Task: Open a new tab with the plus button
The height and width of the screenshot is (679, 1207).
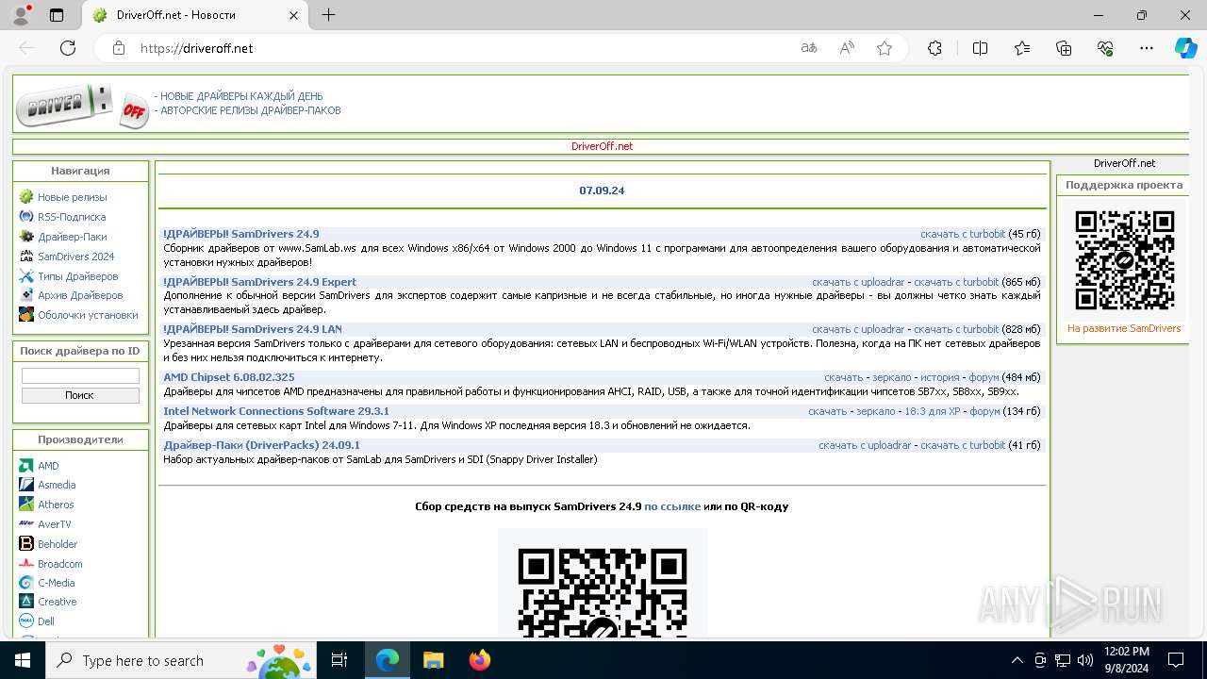Action: [329, 15]
